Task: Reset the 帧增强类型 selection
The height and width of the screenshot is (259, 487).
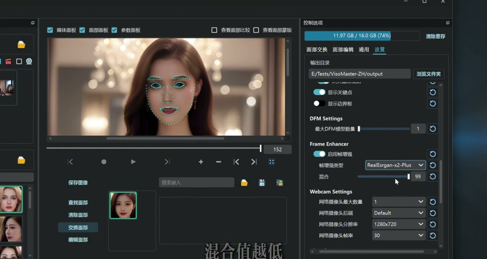Action: (x=433, y=165)
